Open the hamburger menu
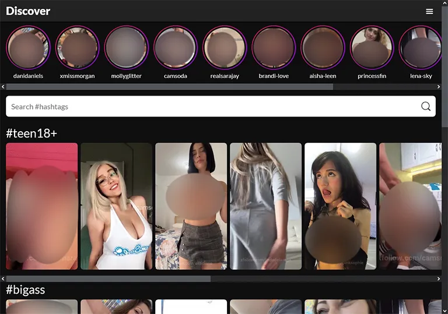Screen dimensions: 448x314 tap(429, 11)
